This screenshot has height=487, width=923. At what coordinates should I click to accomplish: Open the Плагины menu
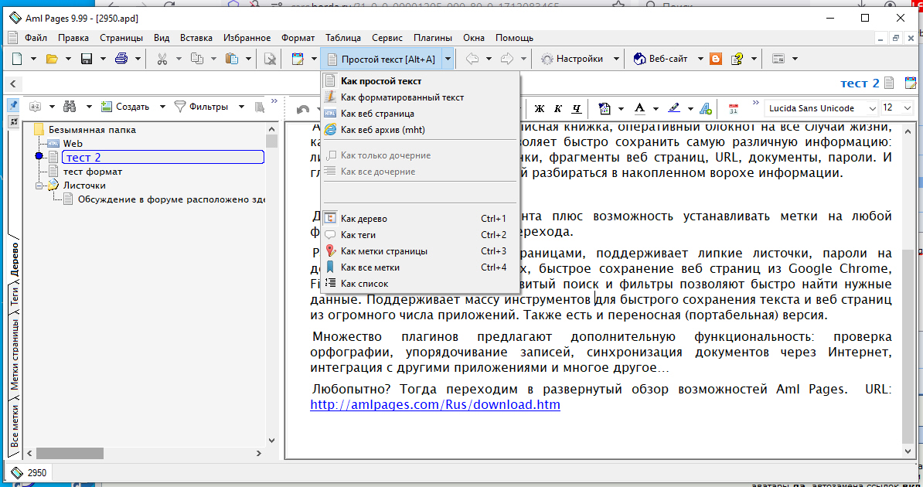(433, 38)
